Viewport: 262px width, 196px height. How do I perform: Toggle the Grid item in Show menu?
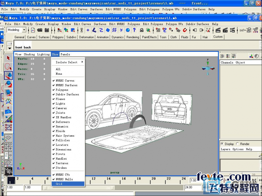[68, 184]
